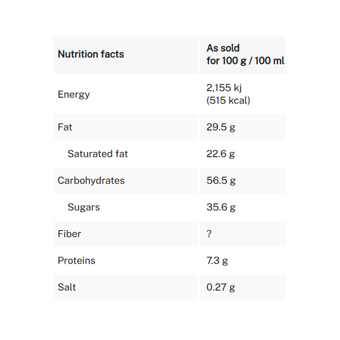
Task: Select the Proteins row label
Action: click(x=76, y=261)
